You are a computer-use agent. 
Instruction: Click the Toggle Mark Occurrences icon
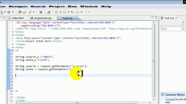(49, 12)
